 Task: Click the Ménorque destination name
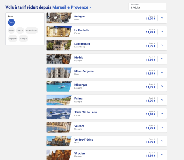[81, 85]
